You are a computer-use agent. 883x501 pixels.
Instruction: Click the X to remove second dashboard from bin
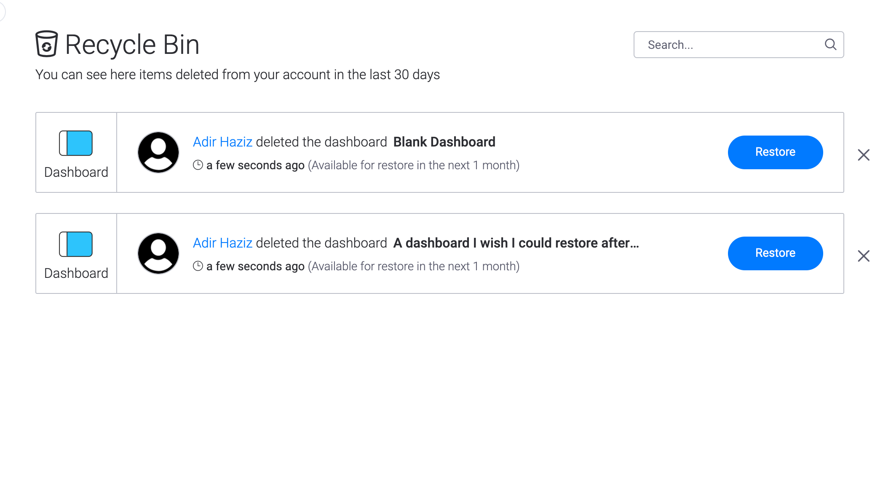[x=864, y=256]
